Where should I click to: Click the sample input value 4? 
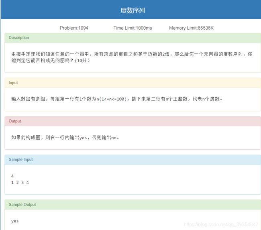point(12,176)
